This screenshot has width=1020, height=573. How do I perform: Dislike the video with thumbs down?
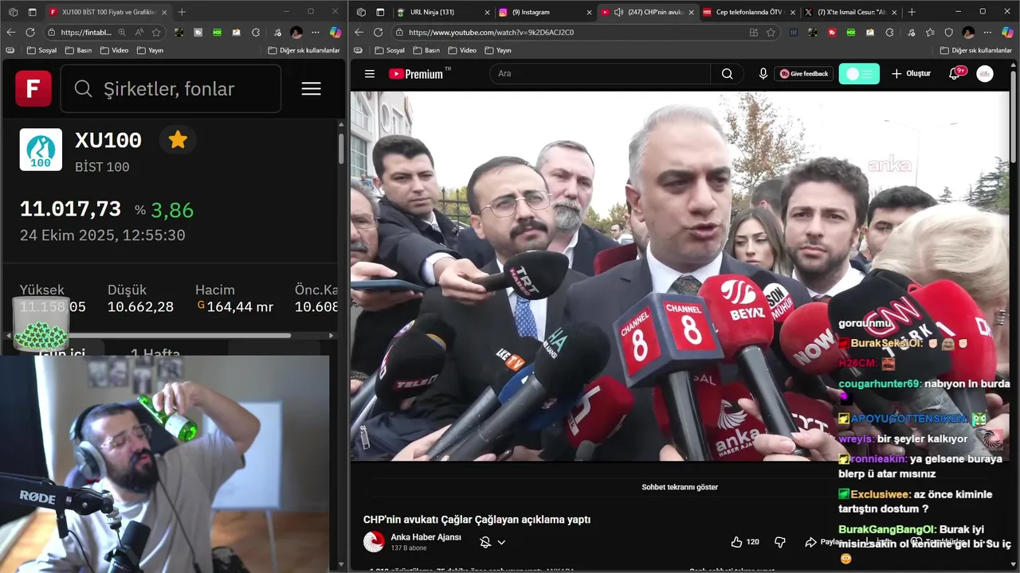(780, 542)
